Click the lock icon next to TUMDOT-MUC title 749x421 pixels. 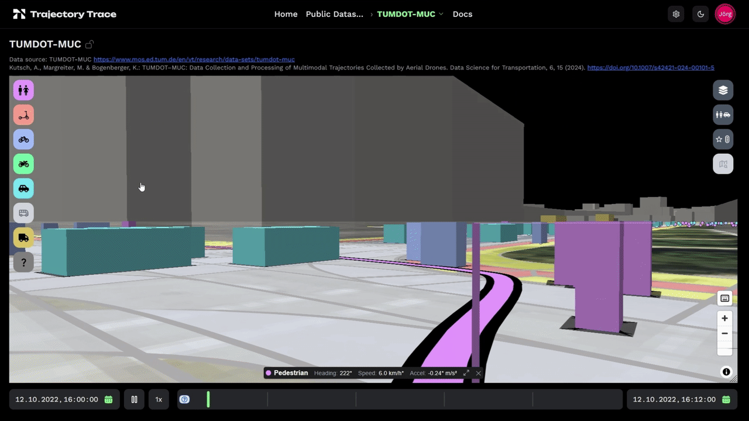click(90, 44)
